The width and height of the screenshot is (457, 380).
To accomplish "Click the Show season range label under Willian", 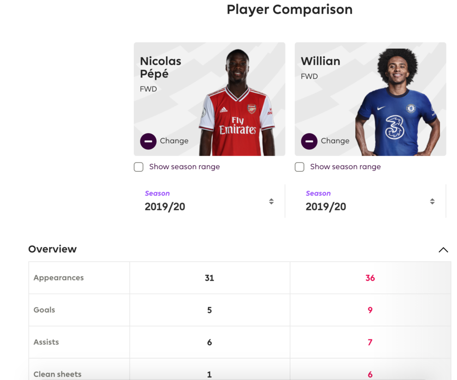I will [x=345, y=167].
